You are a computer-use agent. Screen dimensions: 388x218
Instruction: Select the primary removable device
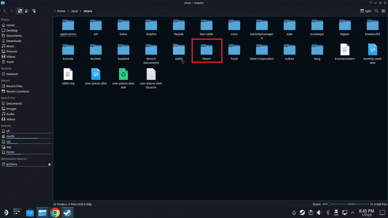click(24, 164)
